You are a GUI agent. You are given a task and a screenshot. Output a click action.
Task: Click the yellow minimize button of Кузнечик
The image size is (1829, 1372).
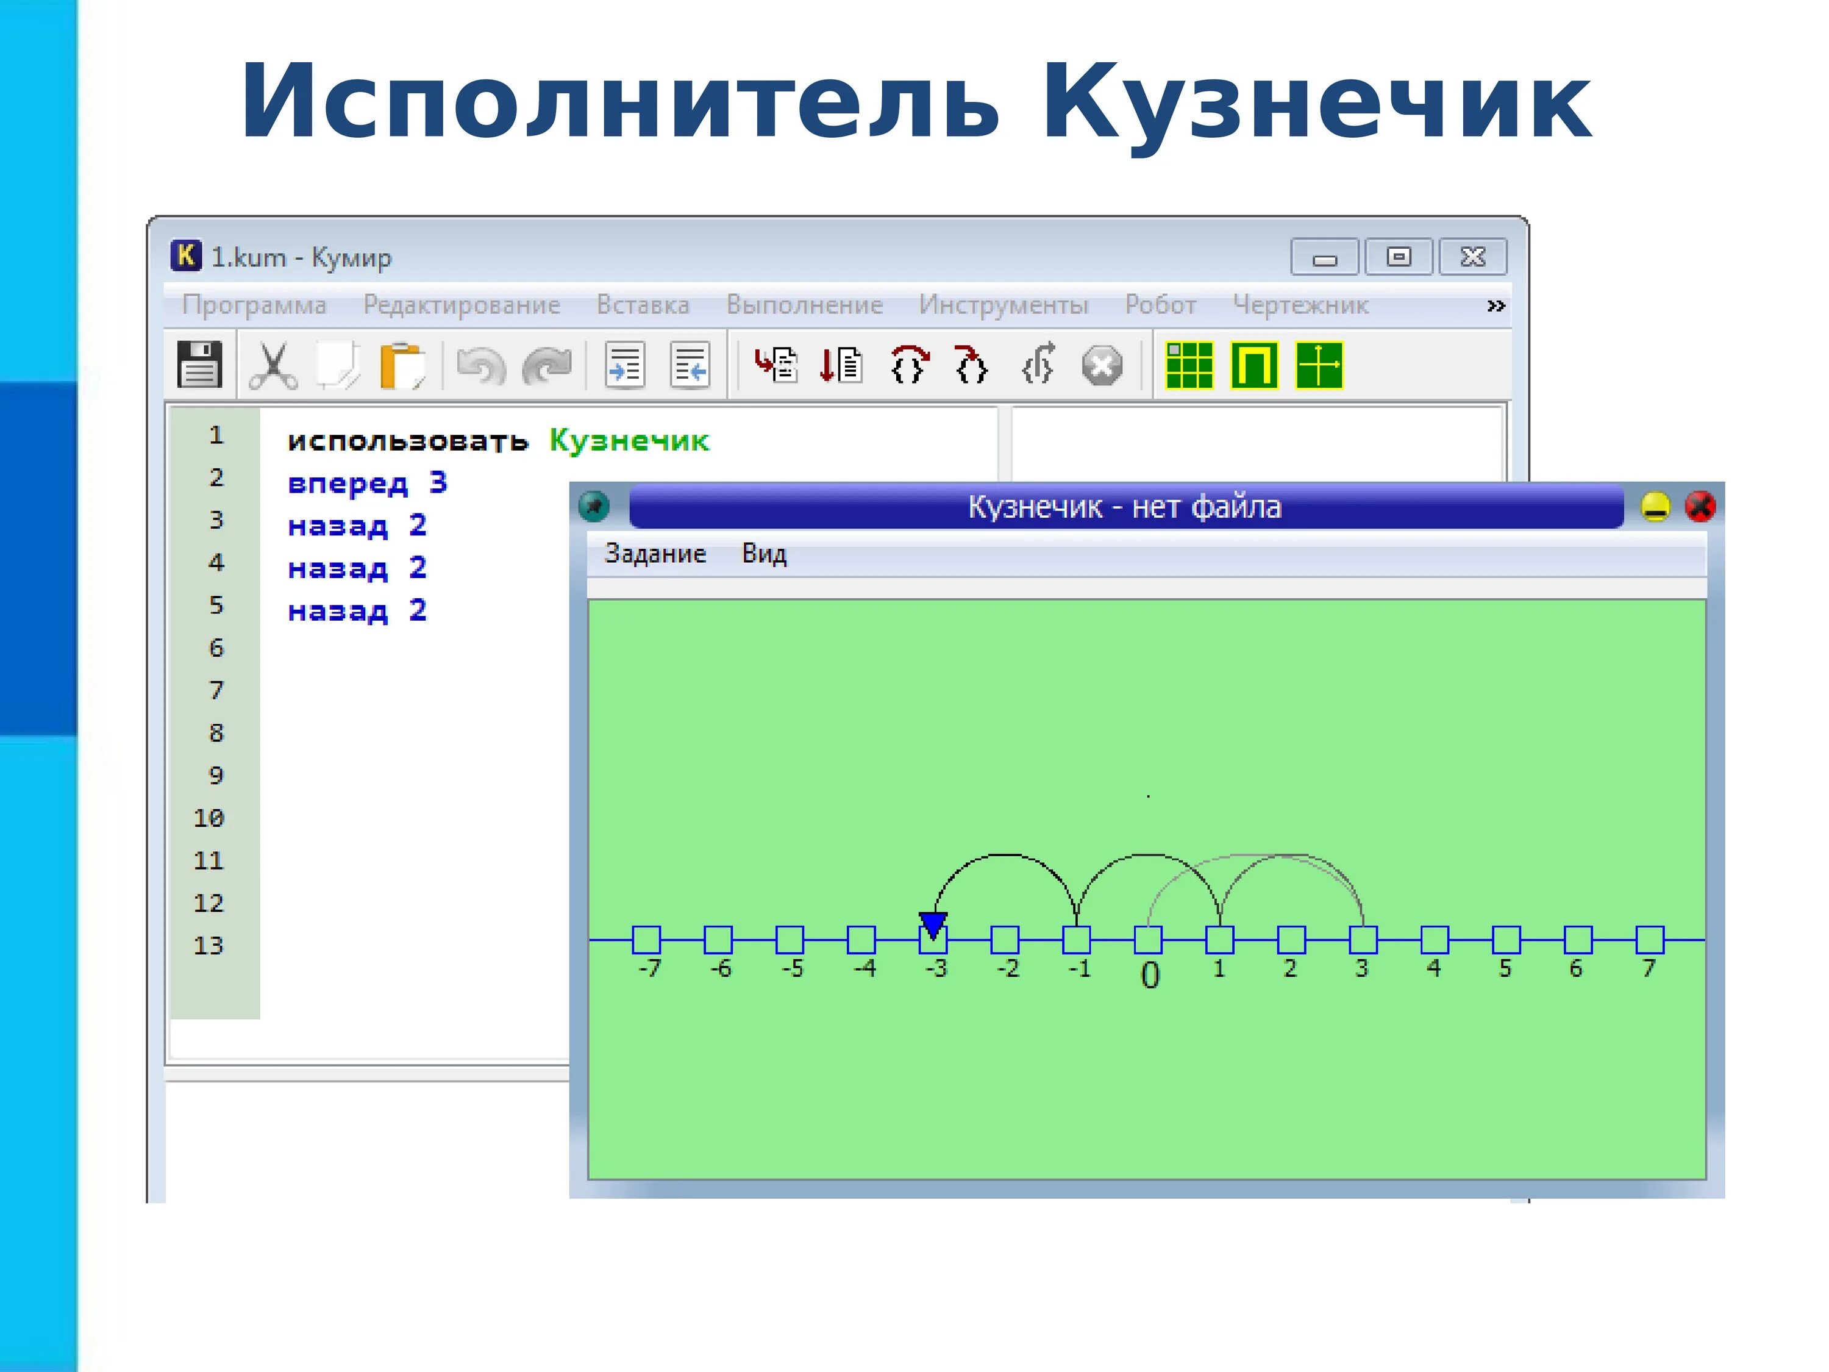(1655, 506)
